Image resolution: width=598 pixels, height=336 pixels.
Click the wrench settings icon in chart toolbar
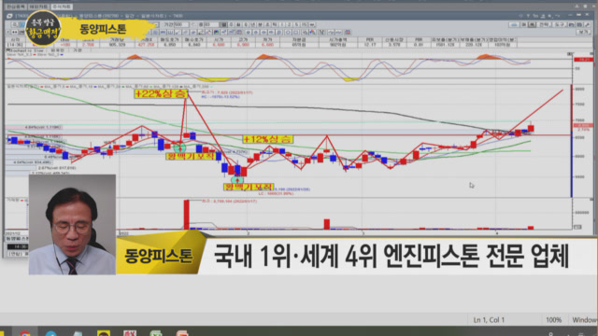coord(588,25)
